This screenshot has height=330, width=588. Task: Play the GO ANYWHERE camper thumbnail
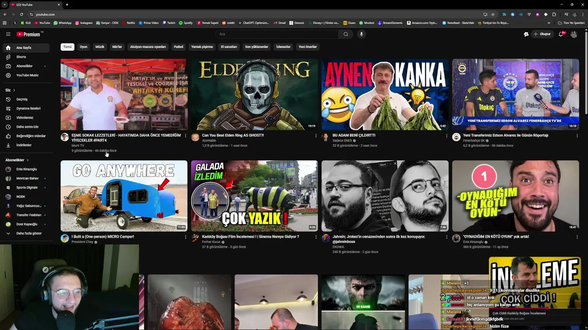[124, 196]
